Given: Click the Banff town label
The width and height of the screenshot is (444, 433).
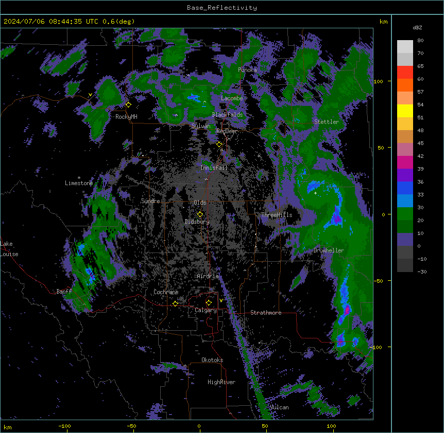Looking at the screenshot, I should tap(64, 292).
